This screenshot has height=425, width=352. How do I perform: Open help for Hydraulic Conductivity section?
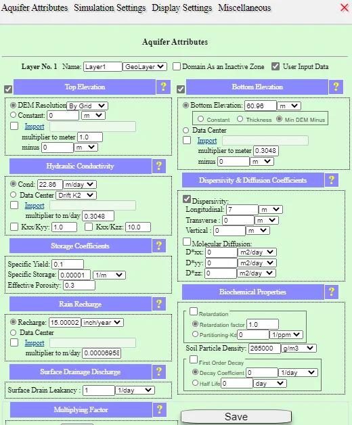pyautogui.click(x=159, y=166)
